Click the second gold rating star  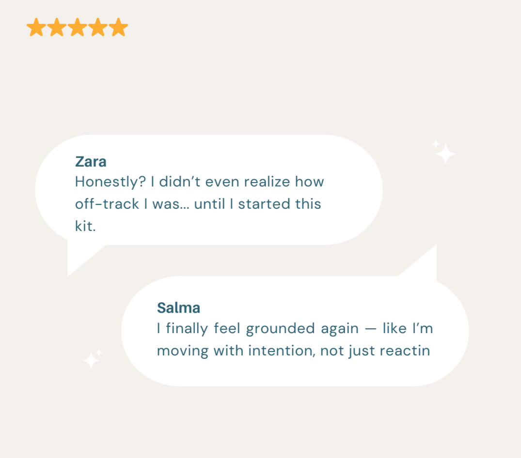click(57, 28)
